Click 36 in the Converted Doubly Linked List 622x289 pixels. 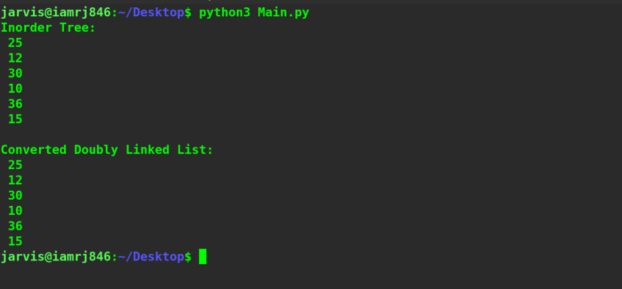click(x=15, y=226)
